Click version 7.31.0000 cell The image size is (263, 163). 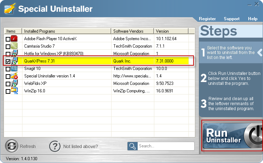click(x=165, y=61)
